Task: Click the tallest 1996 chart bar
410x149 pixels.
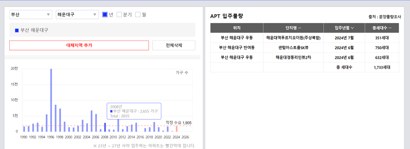Action: [x=51, y=100]
